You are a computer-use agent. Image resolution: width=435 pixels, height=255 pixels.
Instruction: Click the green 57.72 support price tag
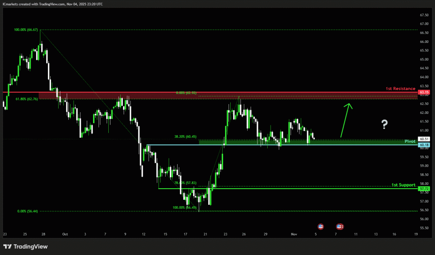tap(424, 188)
